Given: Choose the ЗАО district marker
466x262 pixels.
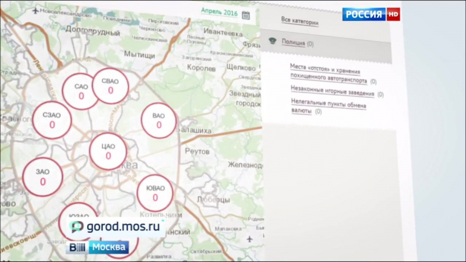Looking at the screenshot, I should coord(43,177).
